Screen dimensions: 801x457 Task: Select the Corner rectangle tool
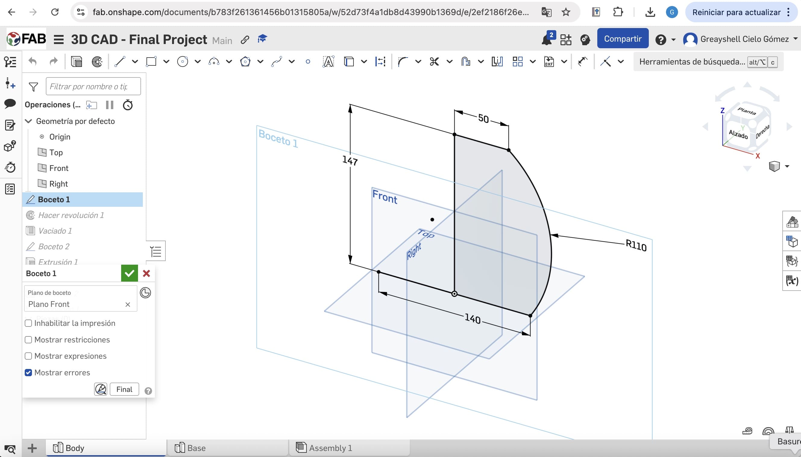tap(151, 61)
